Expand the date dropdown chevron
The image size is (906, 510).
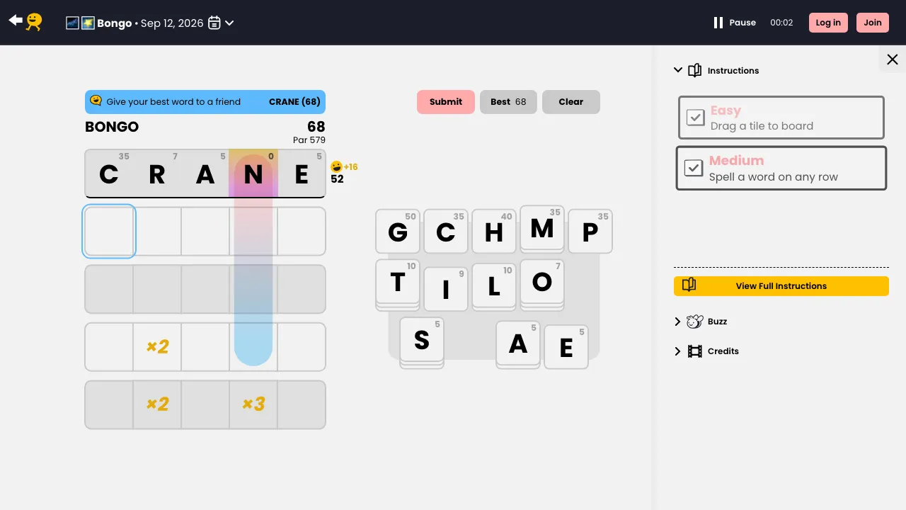pos(229,23)
